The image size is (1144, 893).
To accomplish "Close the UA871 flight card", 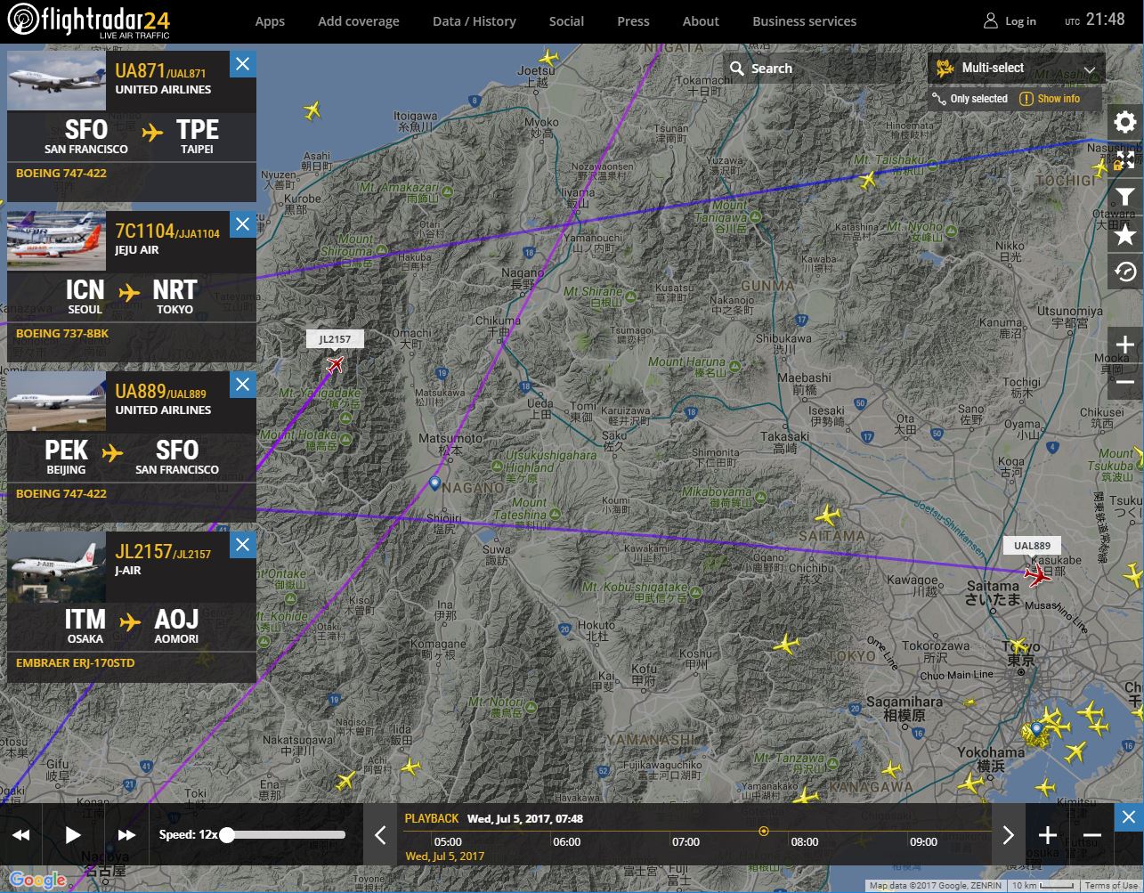I will click(242, 64).
